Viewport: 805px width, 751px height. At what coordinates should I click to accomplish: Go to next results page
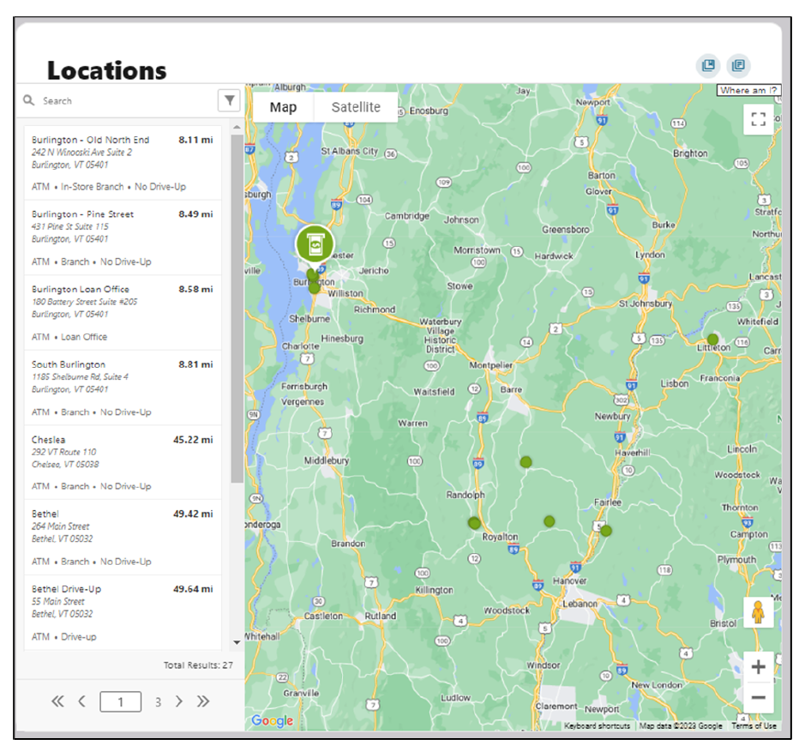tap(178, 701)
